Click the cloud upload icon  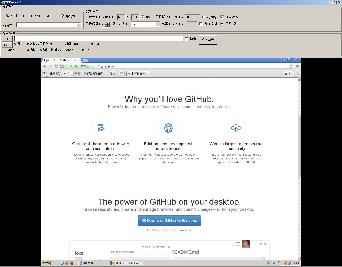236,128
